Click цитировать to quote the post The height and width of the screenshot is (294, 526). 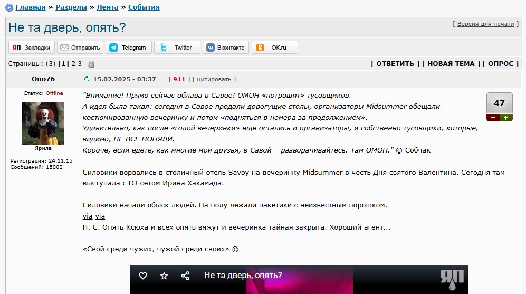click(214, 79)
